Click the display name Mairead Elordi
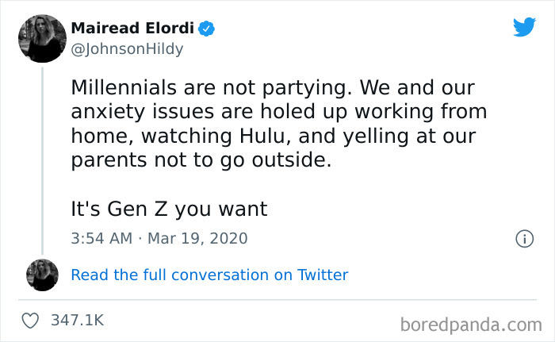Screen dimensions: 555x342 point(132,29)
